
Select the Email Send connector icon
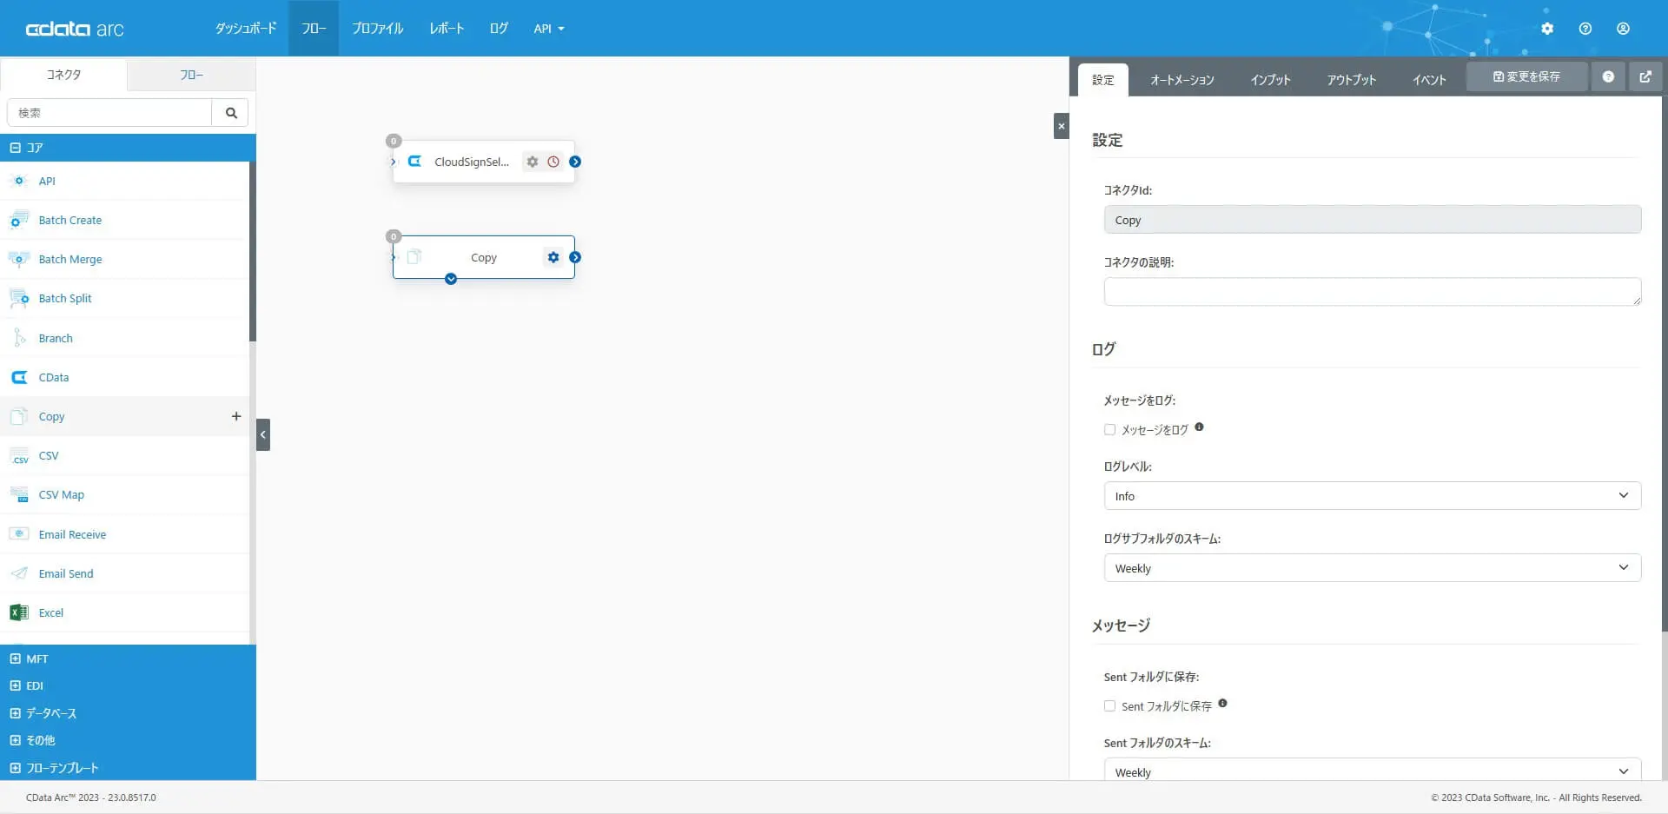[x=19, y=573]
